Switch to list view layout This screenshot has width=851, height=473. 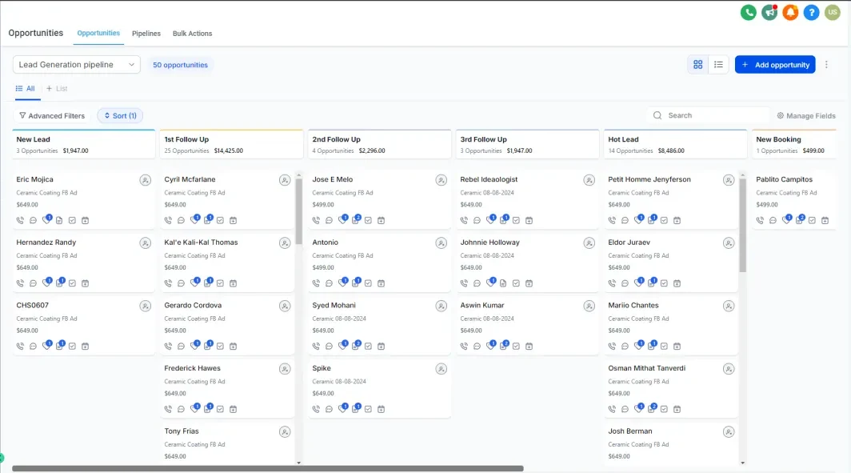(718, 65)
